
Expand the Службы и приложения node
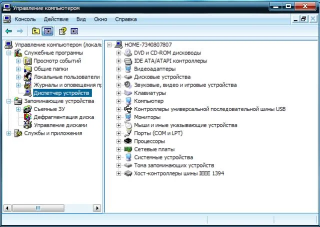8,133
